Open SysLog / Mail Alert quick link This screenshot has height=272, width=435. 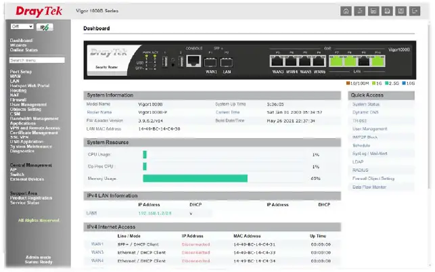coord(369,154)
